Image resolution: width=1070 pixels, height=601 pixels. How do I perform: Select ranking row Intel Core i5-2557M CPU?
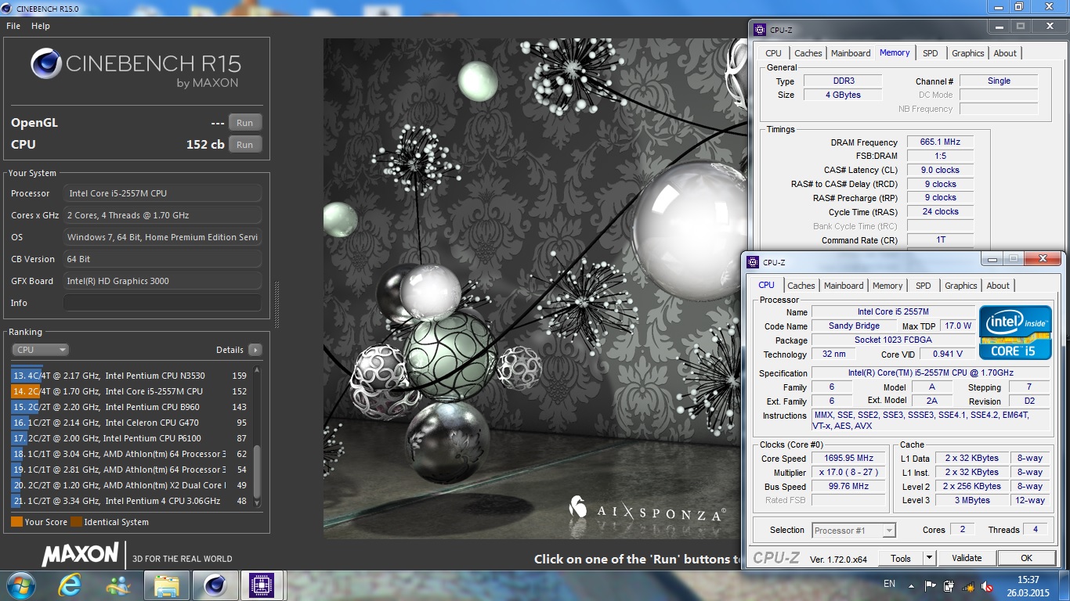click(130, 391)
